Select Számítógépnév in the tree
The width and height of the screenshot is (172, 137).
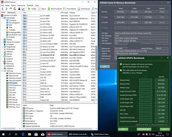pos(14,23)
